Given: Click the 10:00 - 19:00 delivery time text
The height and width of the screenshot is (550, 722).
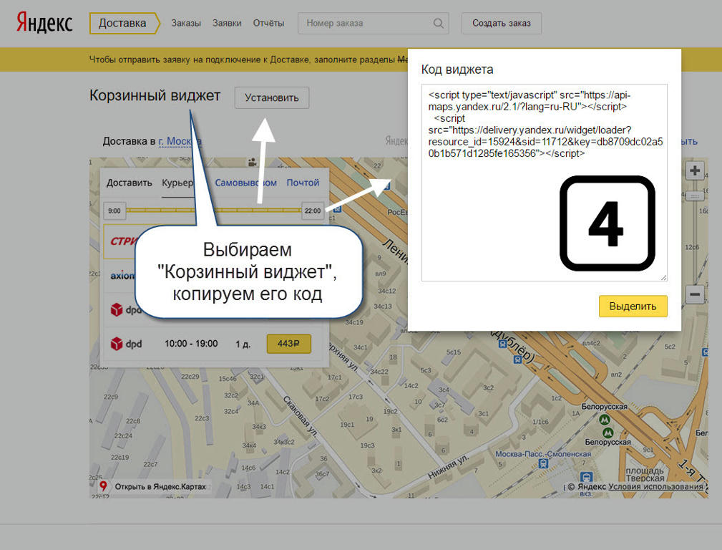Looking at the screenshot, I should 191,344.
